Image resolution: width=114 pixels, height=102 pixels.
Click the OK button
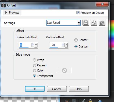(x=35, y=89)
